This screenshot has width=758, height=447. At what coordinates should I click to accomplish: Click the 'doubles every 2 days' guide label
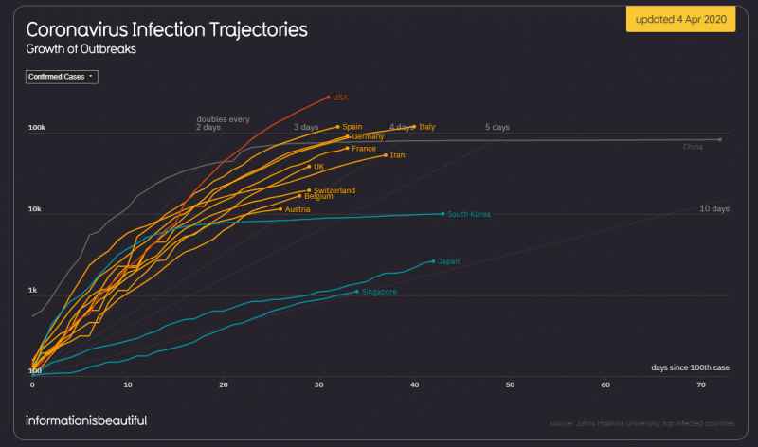pyautogui.click(x=223, y=123)
